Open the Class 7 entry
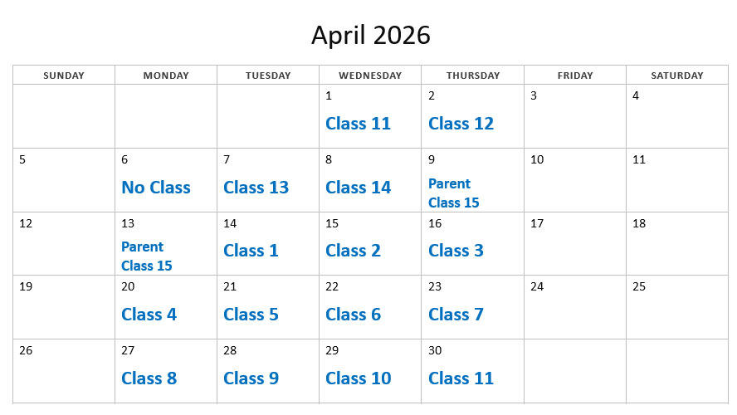The height and width of the screenshot is (415, 737). pyautogui.click(x=456, y=315)
